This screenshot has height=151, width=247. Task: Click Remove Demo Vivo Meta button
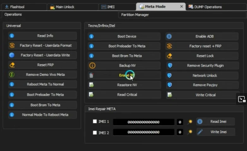click(43, 75)
